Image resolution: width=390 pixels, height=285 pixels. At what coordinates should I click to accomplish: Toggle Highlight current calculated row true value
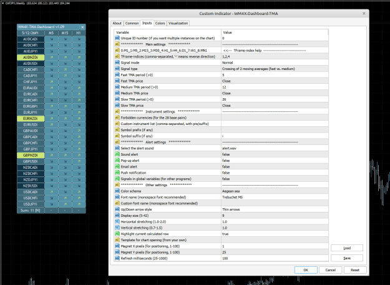coord(275,234)
